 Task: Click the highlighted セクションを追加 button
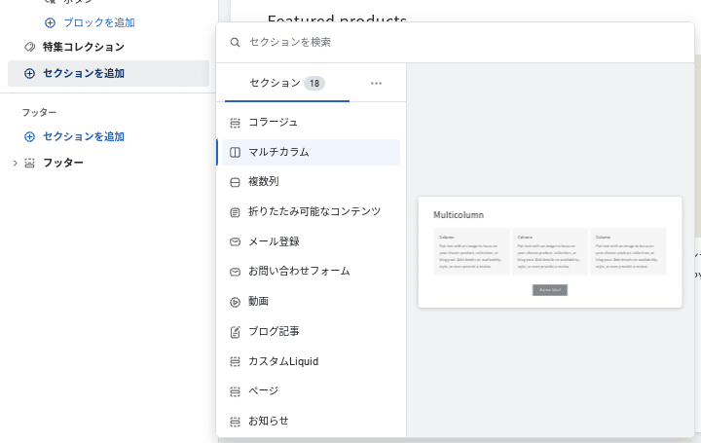pos(108,73)
